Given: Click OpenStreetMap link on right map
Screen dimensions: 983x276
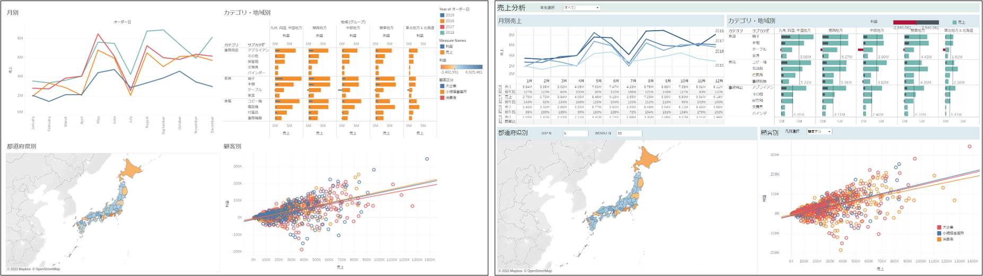Looking at the screenshot, I should (x=540, y=271).
